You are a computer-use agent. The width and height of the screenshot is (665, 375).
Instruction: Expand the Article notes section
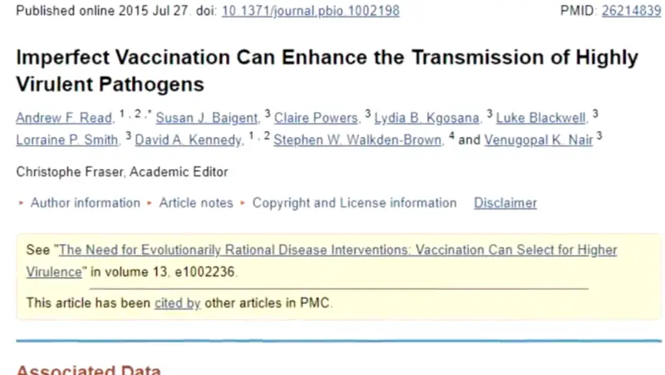(196, 202)
